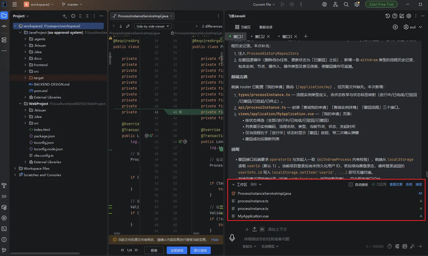Open the 智能体 dropdown
Viewport: 428px width, 256px height.
249,246
